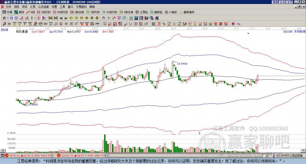
Task: Click the yin-yang taiji icon
Action: 233,24
